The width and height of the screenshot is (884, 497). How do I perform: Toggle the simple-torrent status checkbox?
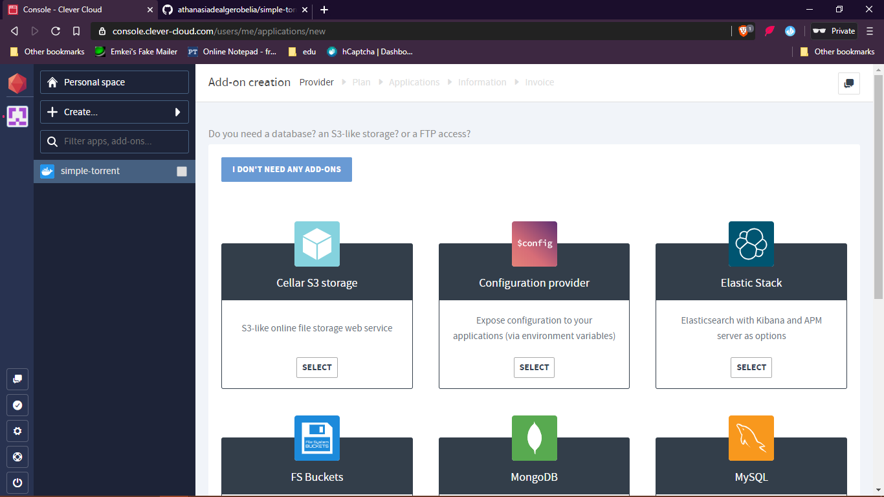coord(182,171)
